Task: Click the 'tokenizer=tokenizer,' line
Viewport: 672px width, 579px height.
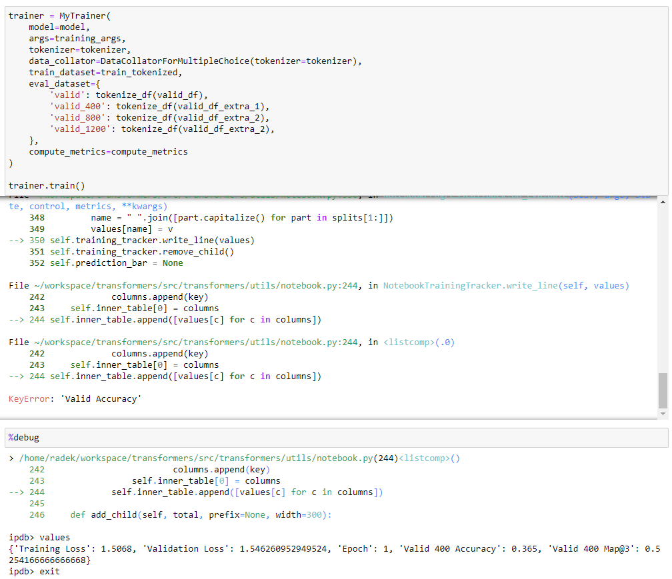Action: click(80, 50)
